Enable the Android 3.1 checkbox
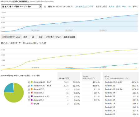Viewport: 140px width, 117px height. (29, 100)
